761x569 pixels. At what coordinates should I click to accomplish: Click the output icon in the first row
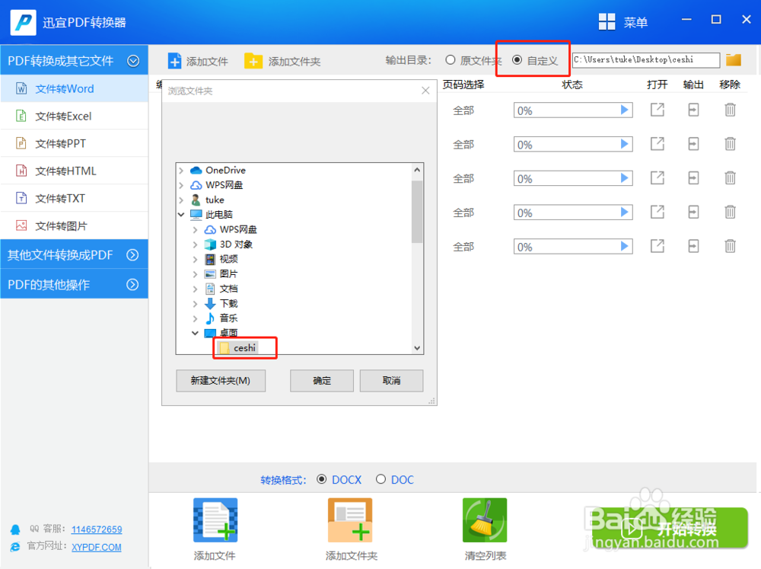tap(693, 110)
